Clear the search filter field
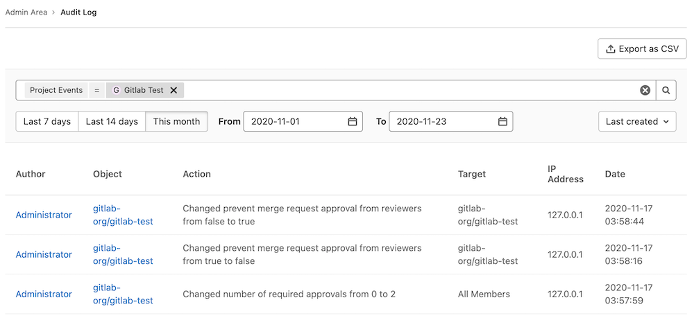Screen dimensions: 694x318 coord(645,90)
